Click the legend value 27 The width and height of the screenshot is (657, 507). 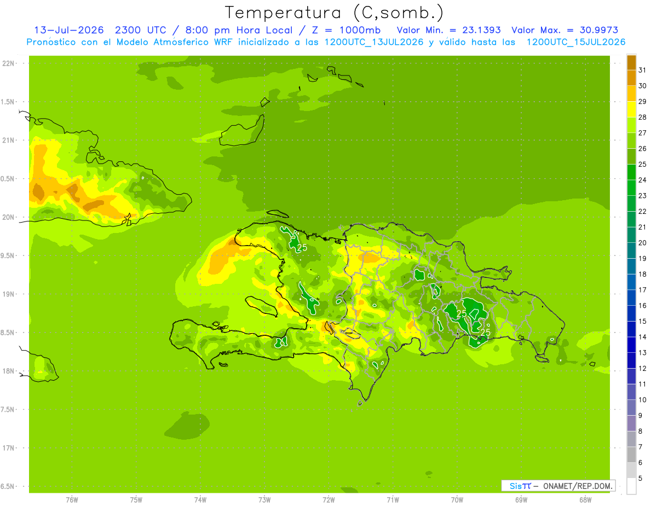pyautogui.click(x=643, y=133)
